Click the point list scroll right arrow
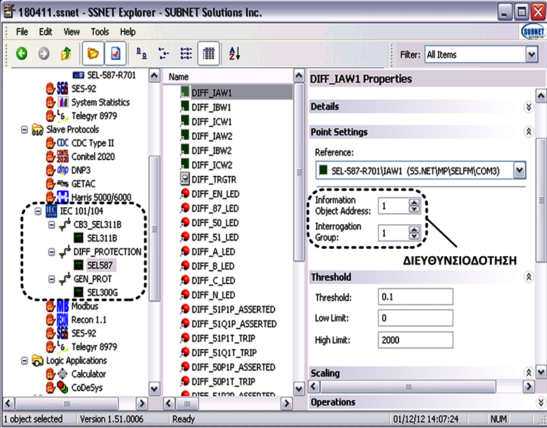547x428 pixels. pos(287,403)
